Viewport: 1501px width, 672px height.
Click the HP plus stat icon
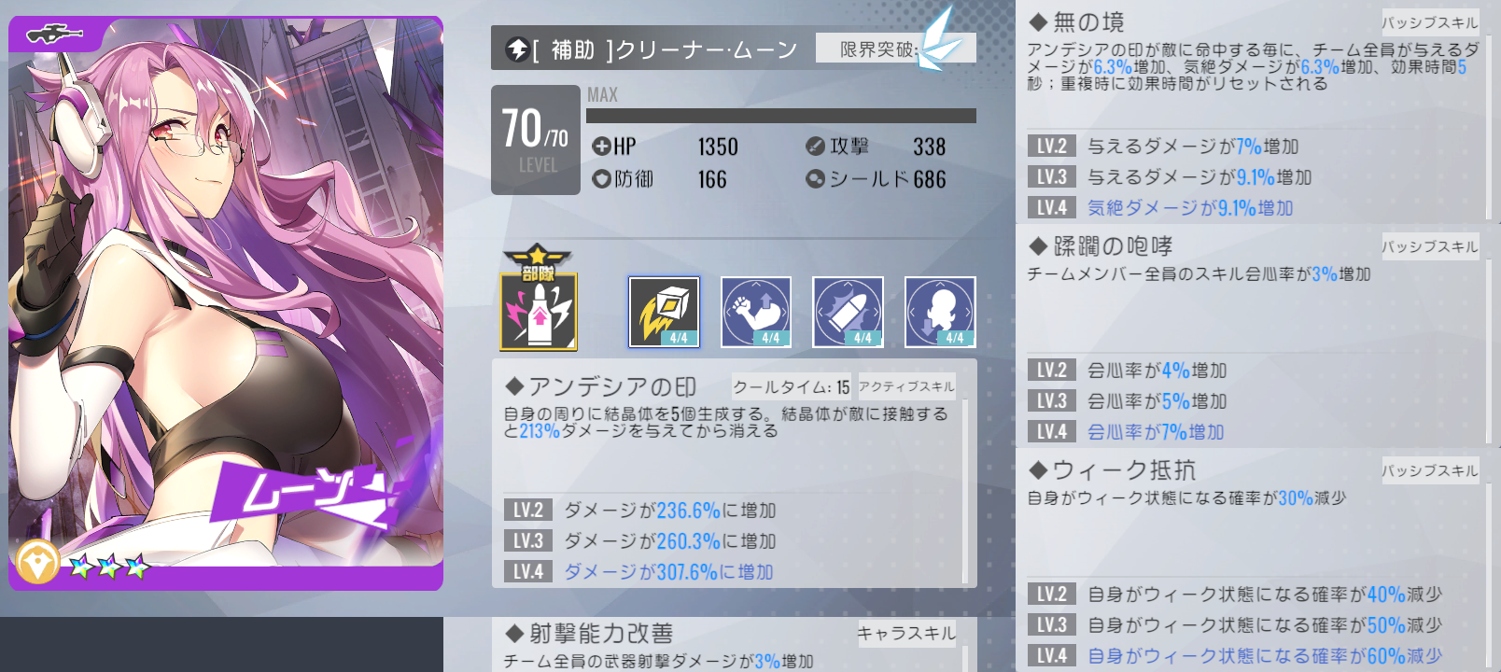tap(601, 147)
